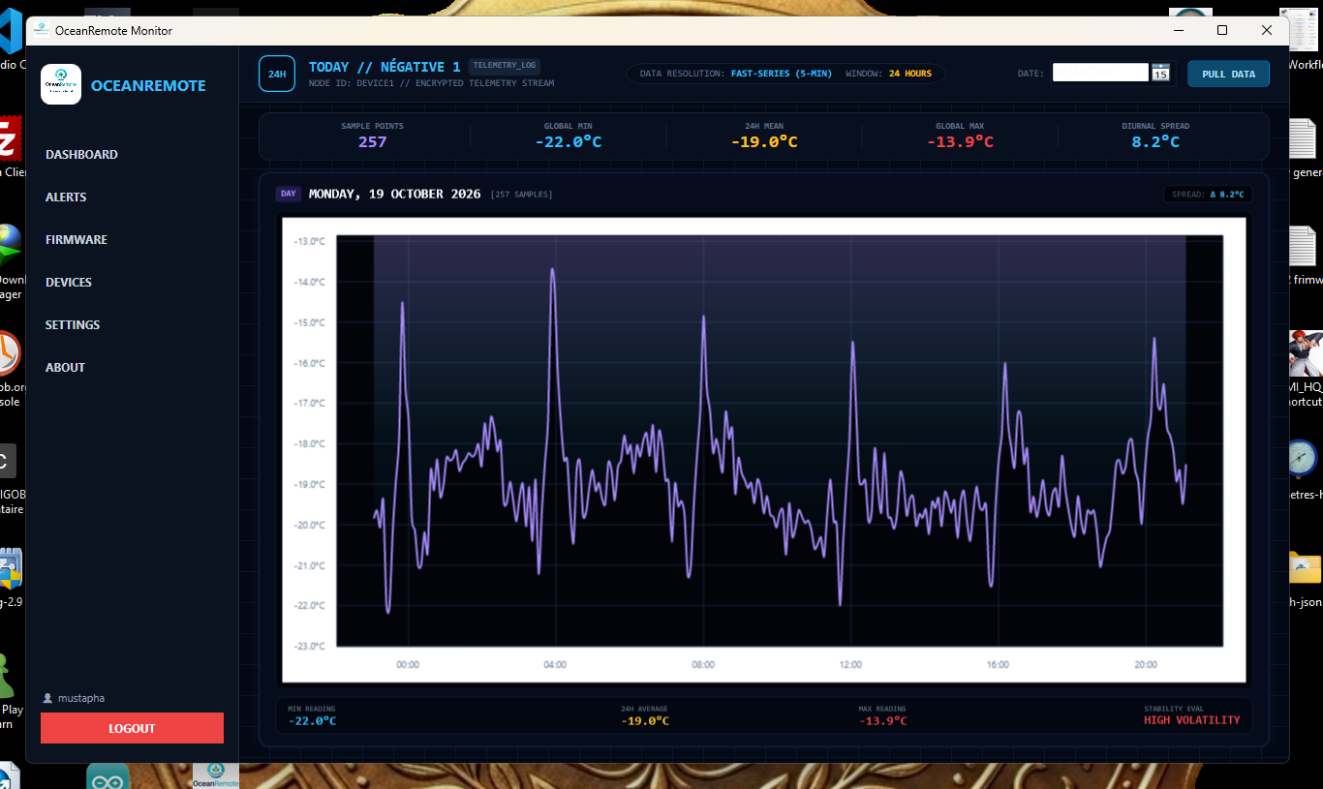1323x789 pixels.
Task: Minimize the OceanRemote Monitor window
Action: click(1179, 30)
